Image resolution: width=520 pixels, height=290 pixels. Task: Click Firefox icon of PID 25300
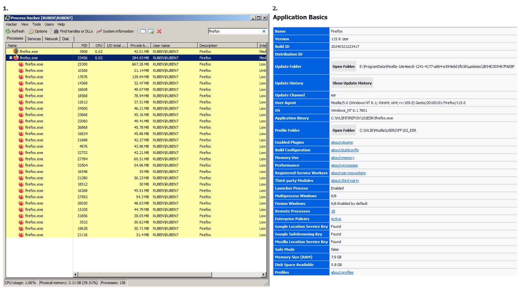click(x=21, y=64)
